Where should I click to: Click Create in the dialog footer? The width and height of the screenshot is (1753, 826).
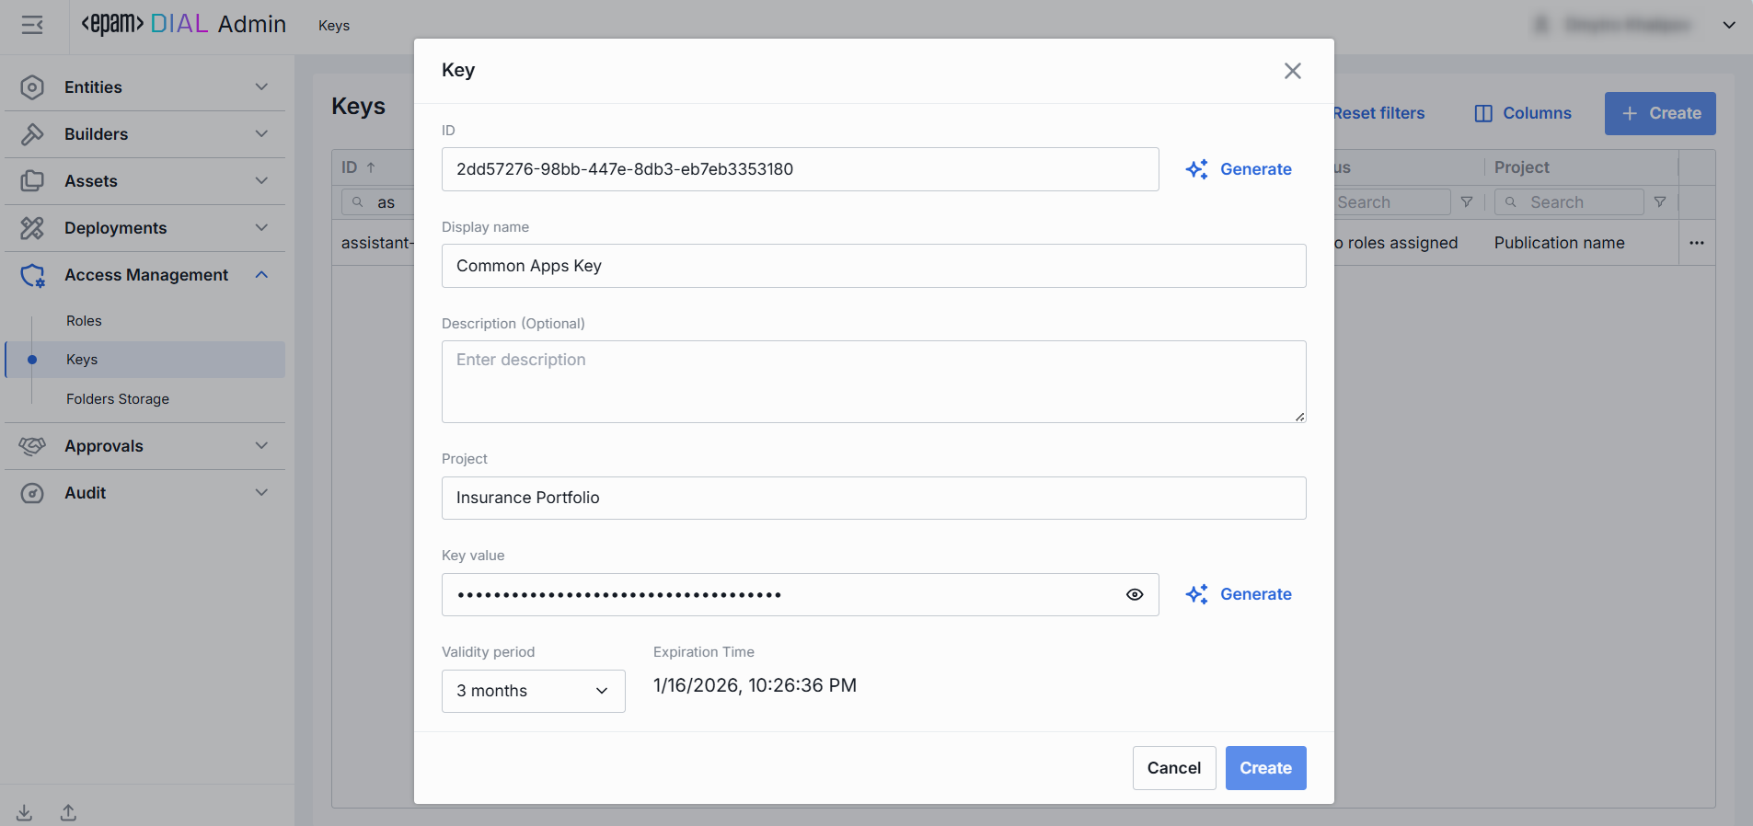click(1265, 768)
